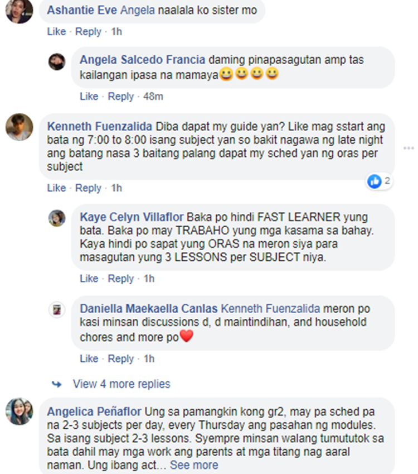
Task: Expand See more on Angelica's comment
Action: (194, 465)
